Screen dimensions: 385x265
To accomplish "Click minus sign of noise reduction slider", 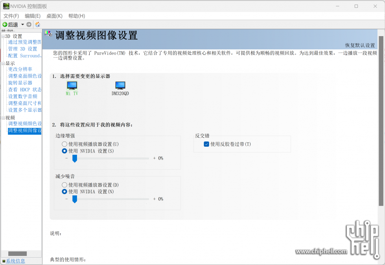I will (x=66, y=199).
